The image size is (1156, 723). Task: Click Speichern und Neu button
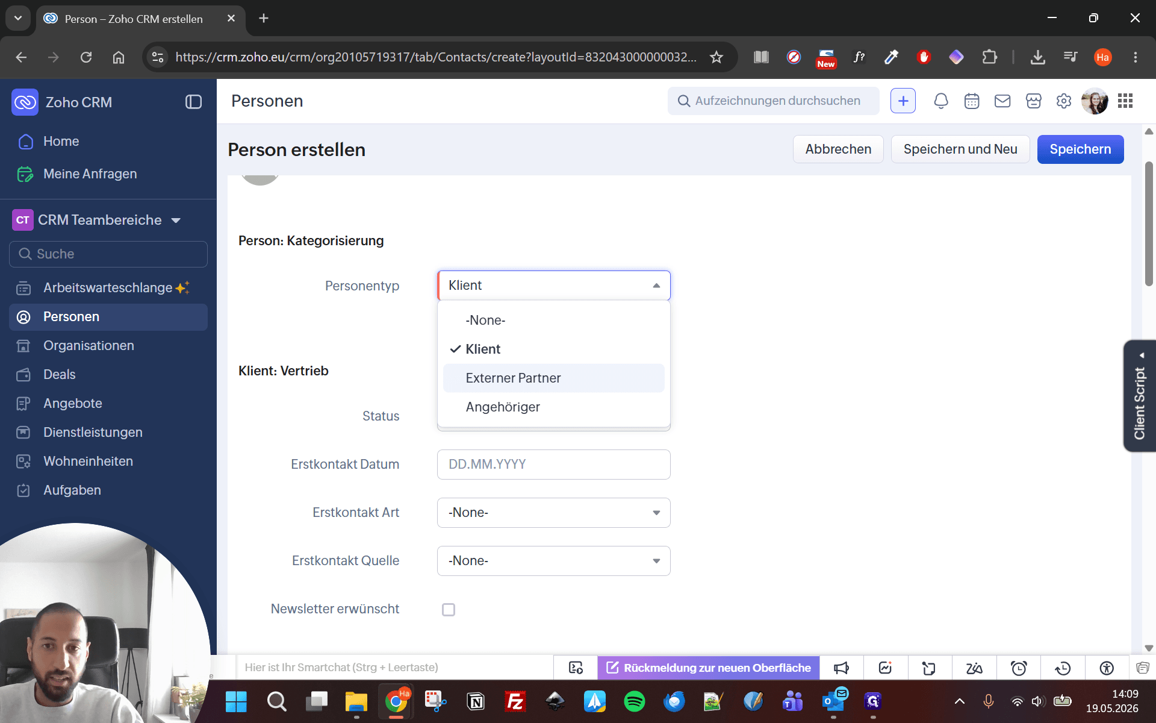(960, 149)
